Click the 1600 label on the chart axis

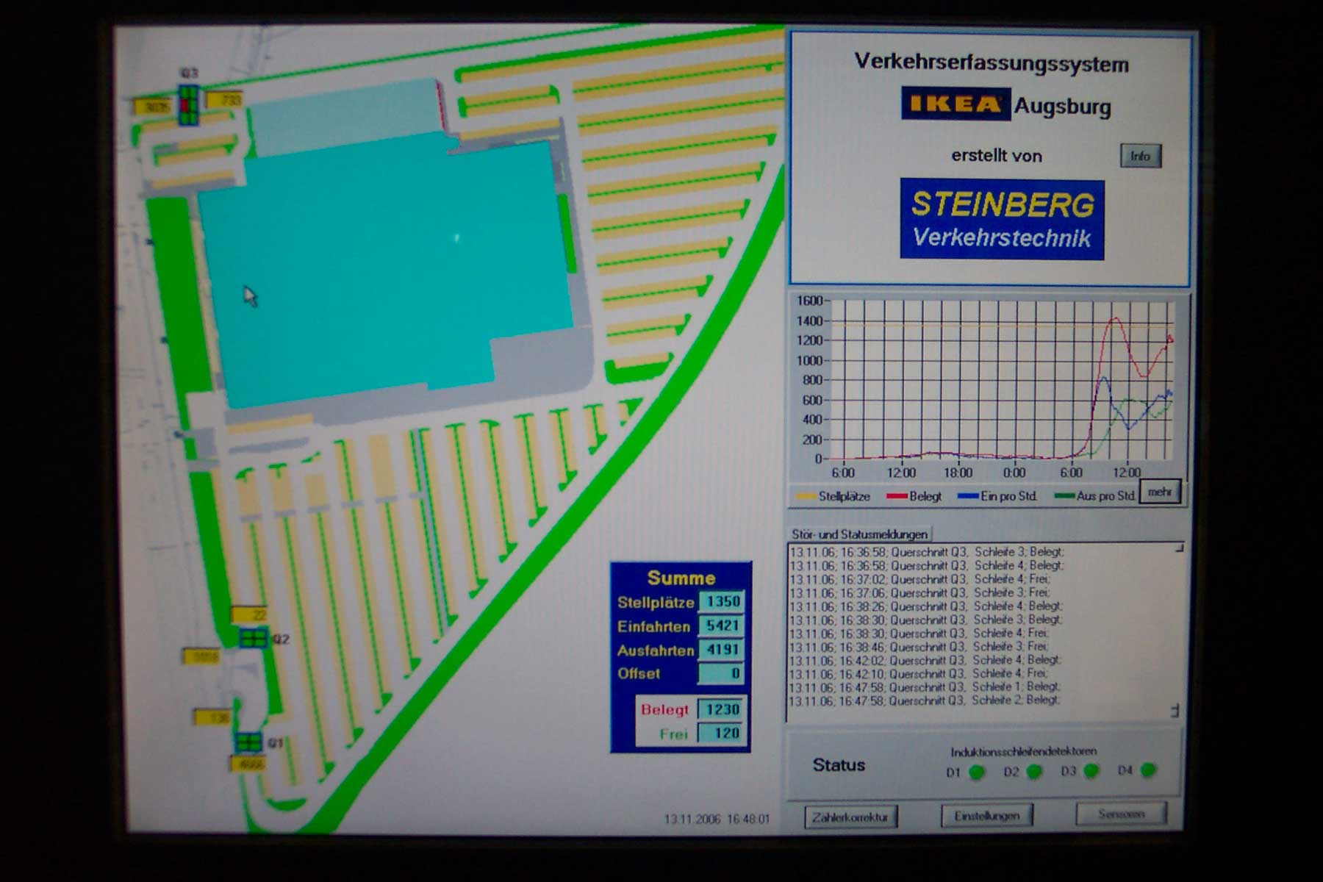(809, 301)
